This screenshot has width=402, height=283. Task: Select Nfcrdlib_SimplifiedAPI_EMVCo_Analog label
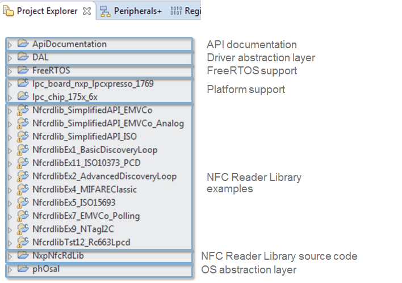(108, 124)
